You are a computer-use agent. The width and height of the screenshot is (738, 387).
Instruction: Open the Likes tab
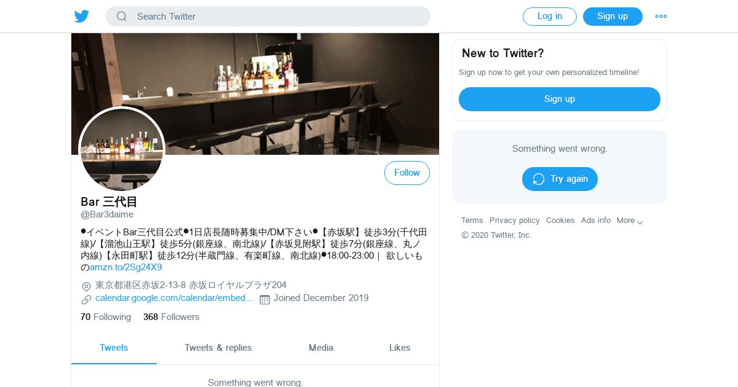click(x=400, y=348)
